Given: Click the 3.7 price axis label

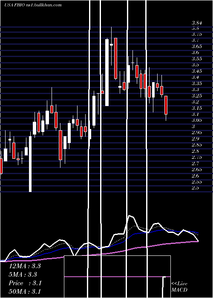Looking at the screenshot, I should pos(195,40).
